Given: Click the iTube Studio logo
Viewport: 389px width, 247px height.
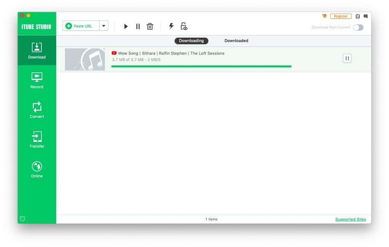Looking at the screenshot, I should 36,27.
